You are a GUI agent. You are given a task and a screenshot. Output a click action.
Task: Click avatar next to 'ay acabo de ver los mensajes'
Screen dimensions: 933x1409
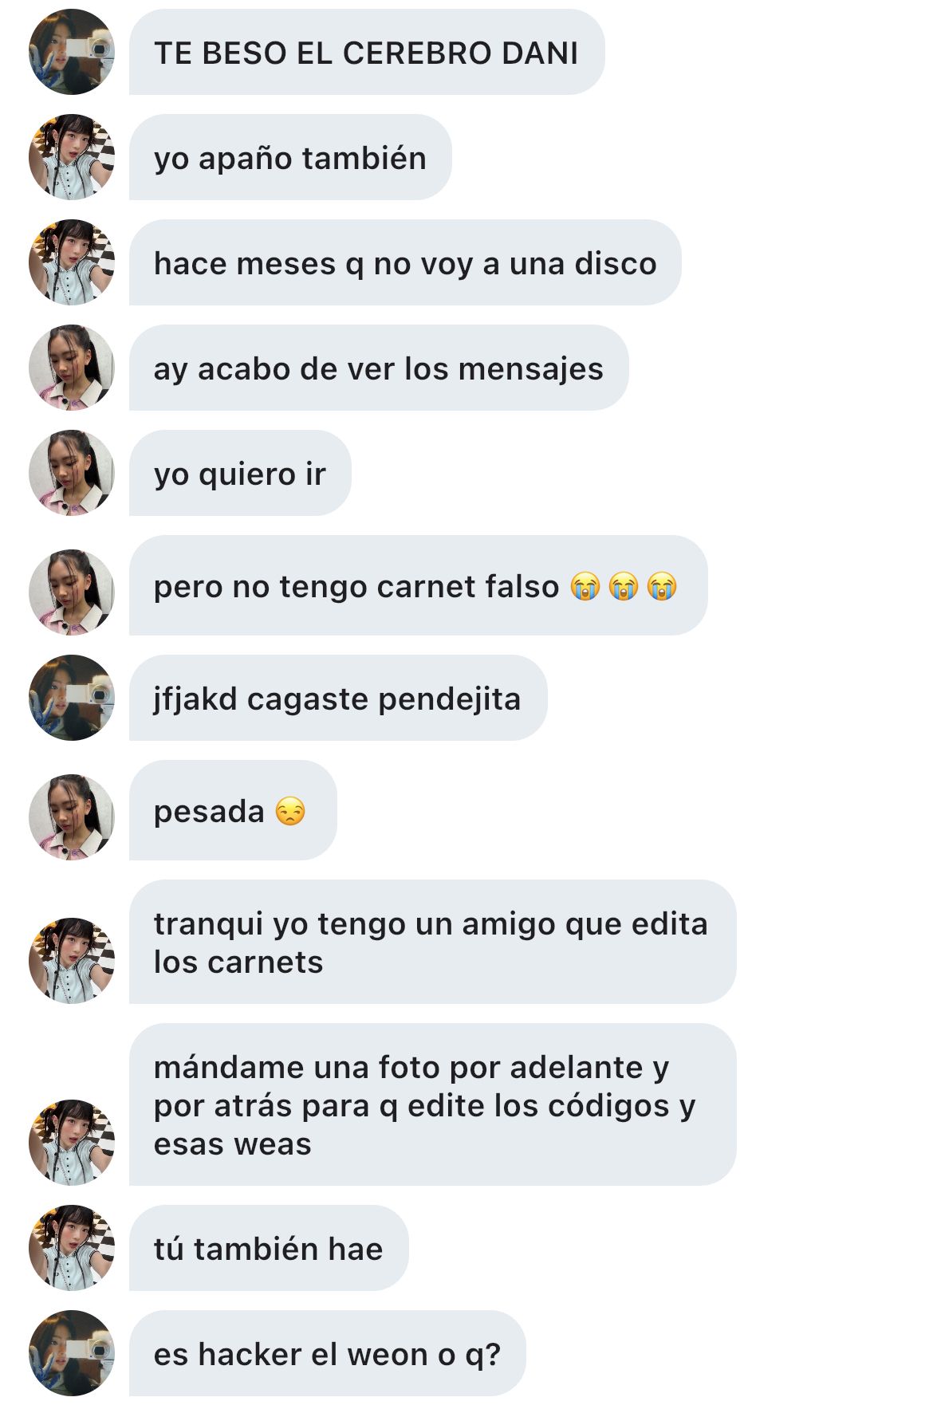(x=72, y=368)
